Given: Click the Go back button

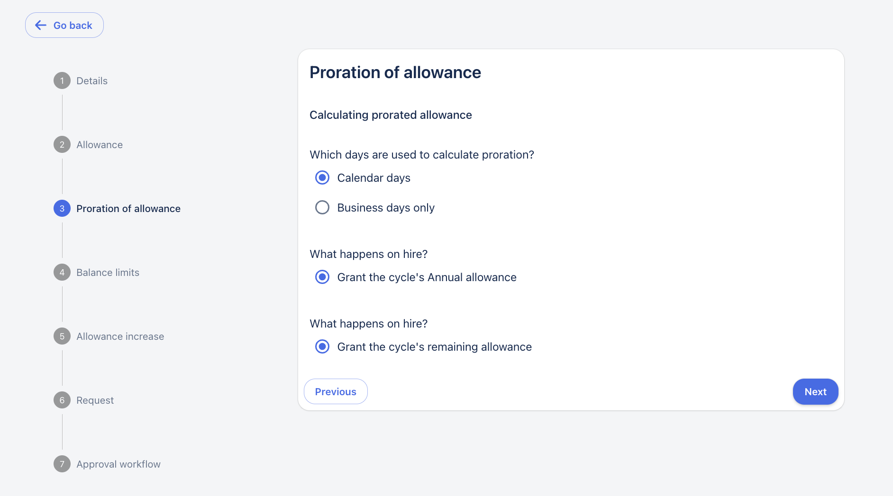Looking at the screenshot, I should tap(64, 25).
